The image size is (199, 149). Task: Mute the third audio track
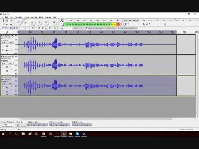click(4, 84)
